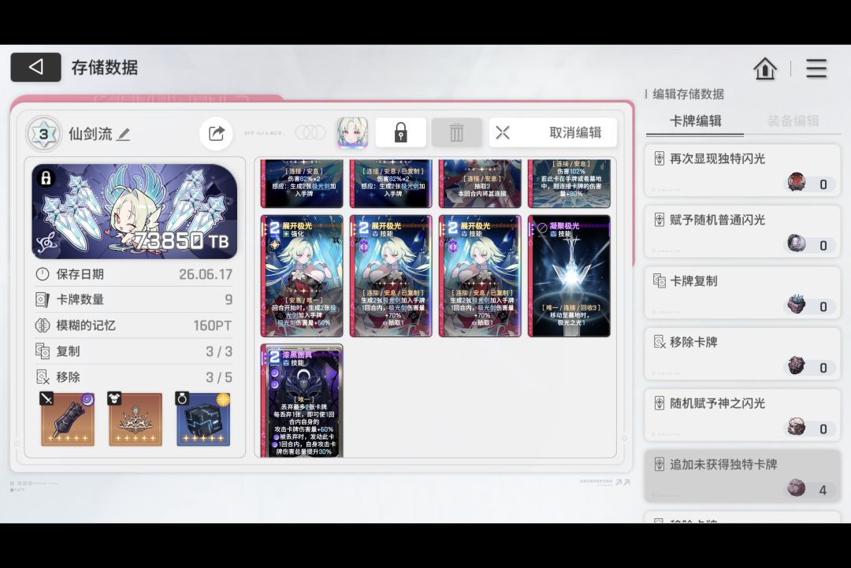
Task: Click the 卡牌复制 currency icon
Action: (797, 304)
